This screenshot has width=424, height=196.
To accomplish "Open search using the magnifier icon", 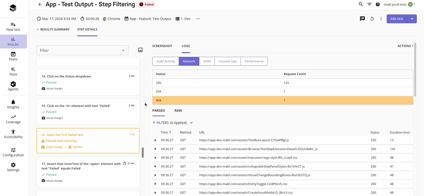I will 361,4.
